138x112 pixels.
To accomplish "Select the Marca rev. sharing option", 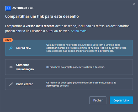I will point(69,48).
